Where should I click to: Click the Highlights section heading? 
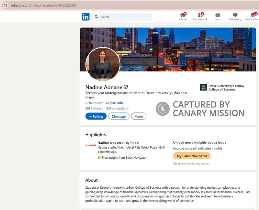(x=96, y=135)
